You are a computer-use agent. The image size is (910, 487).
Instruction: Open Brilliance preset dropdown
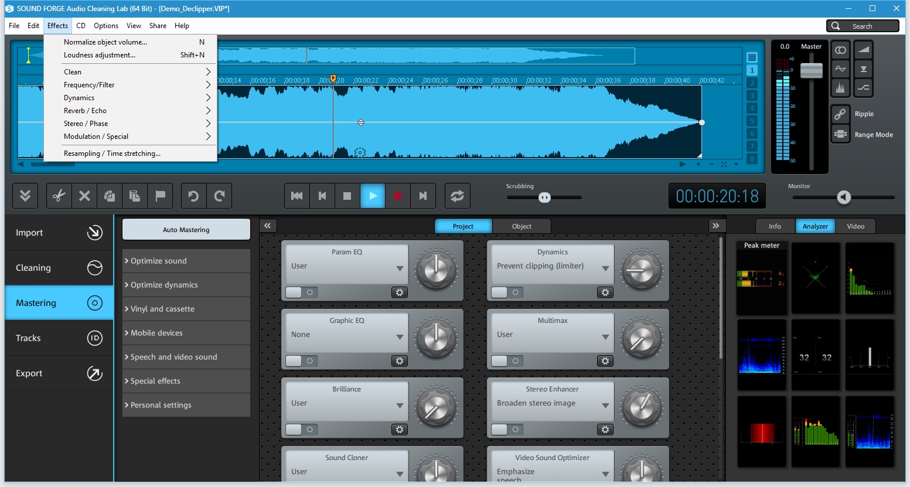point(400,406)
